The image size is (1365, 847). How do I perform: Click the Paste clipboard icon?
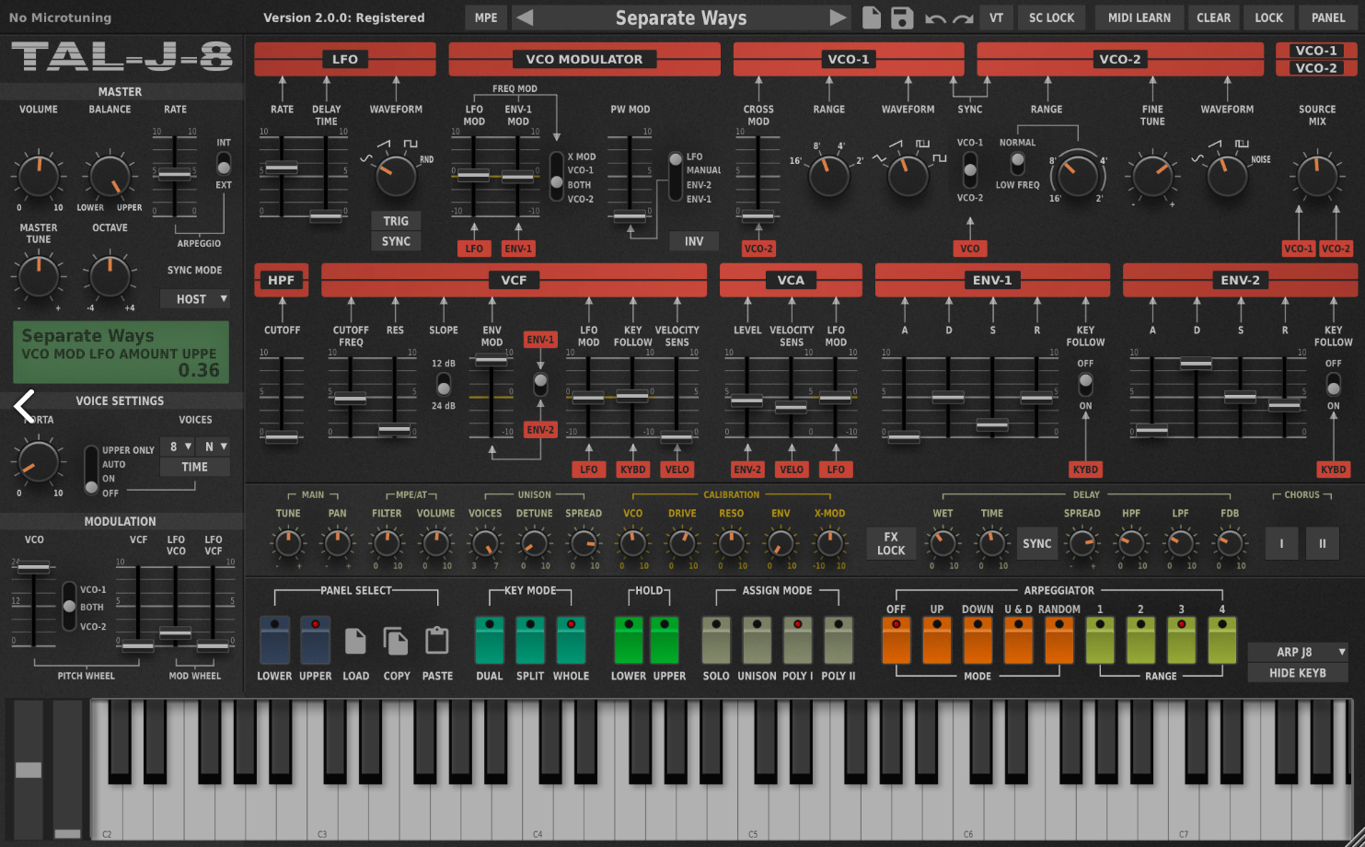tap(437, 641)
